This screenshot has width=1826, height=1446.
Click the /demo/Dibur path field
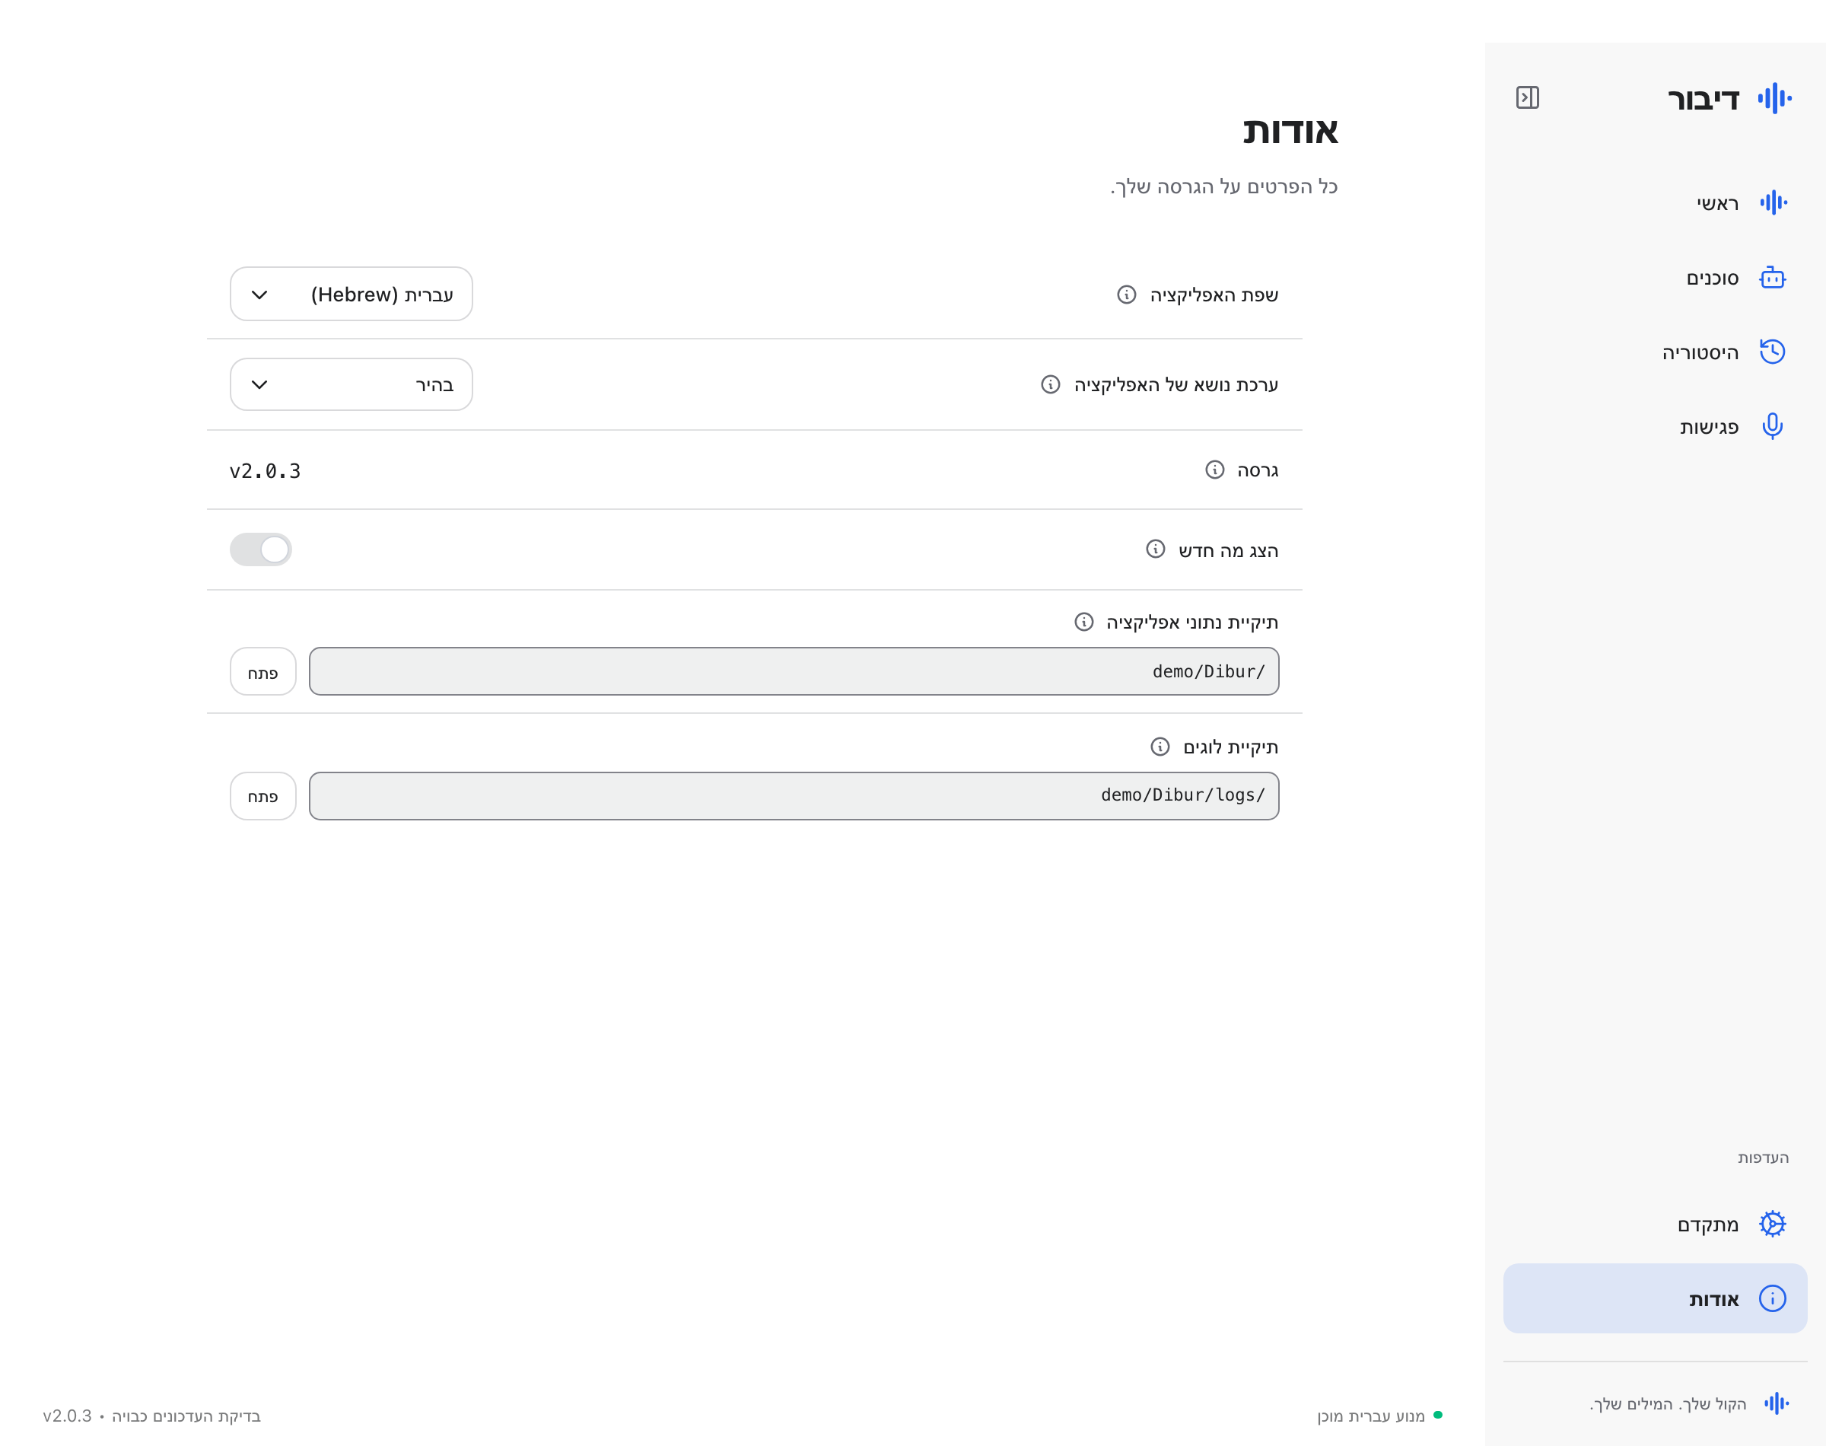[794, 671]
